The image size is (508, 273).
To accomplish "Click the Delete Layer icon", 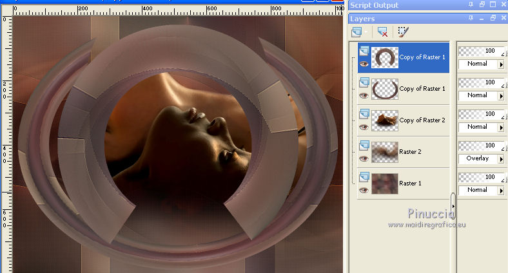I will point(382,32).
